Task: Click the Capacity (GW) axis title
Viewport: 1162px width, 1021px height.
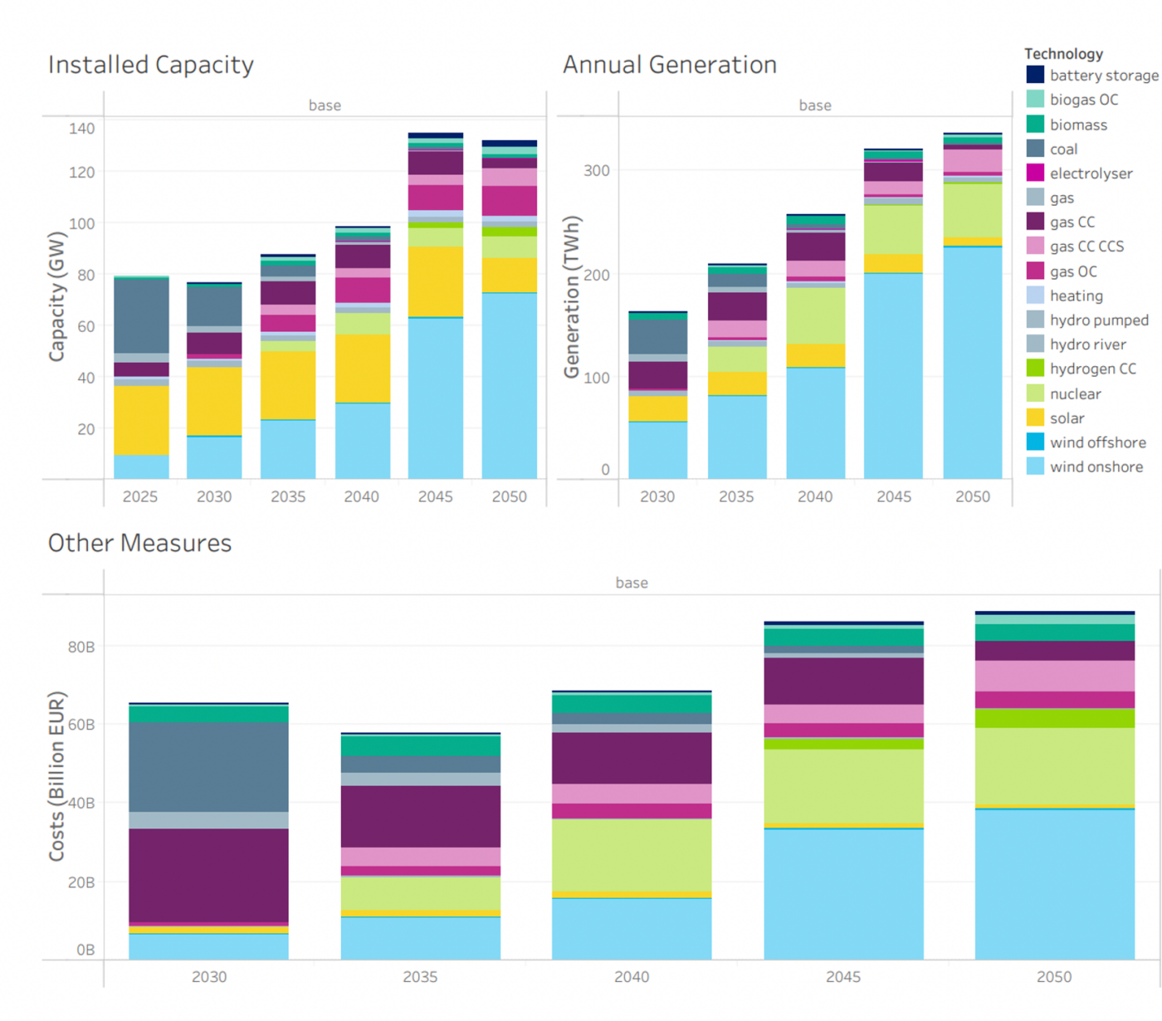Action: (56, 296)
